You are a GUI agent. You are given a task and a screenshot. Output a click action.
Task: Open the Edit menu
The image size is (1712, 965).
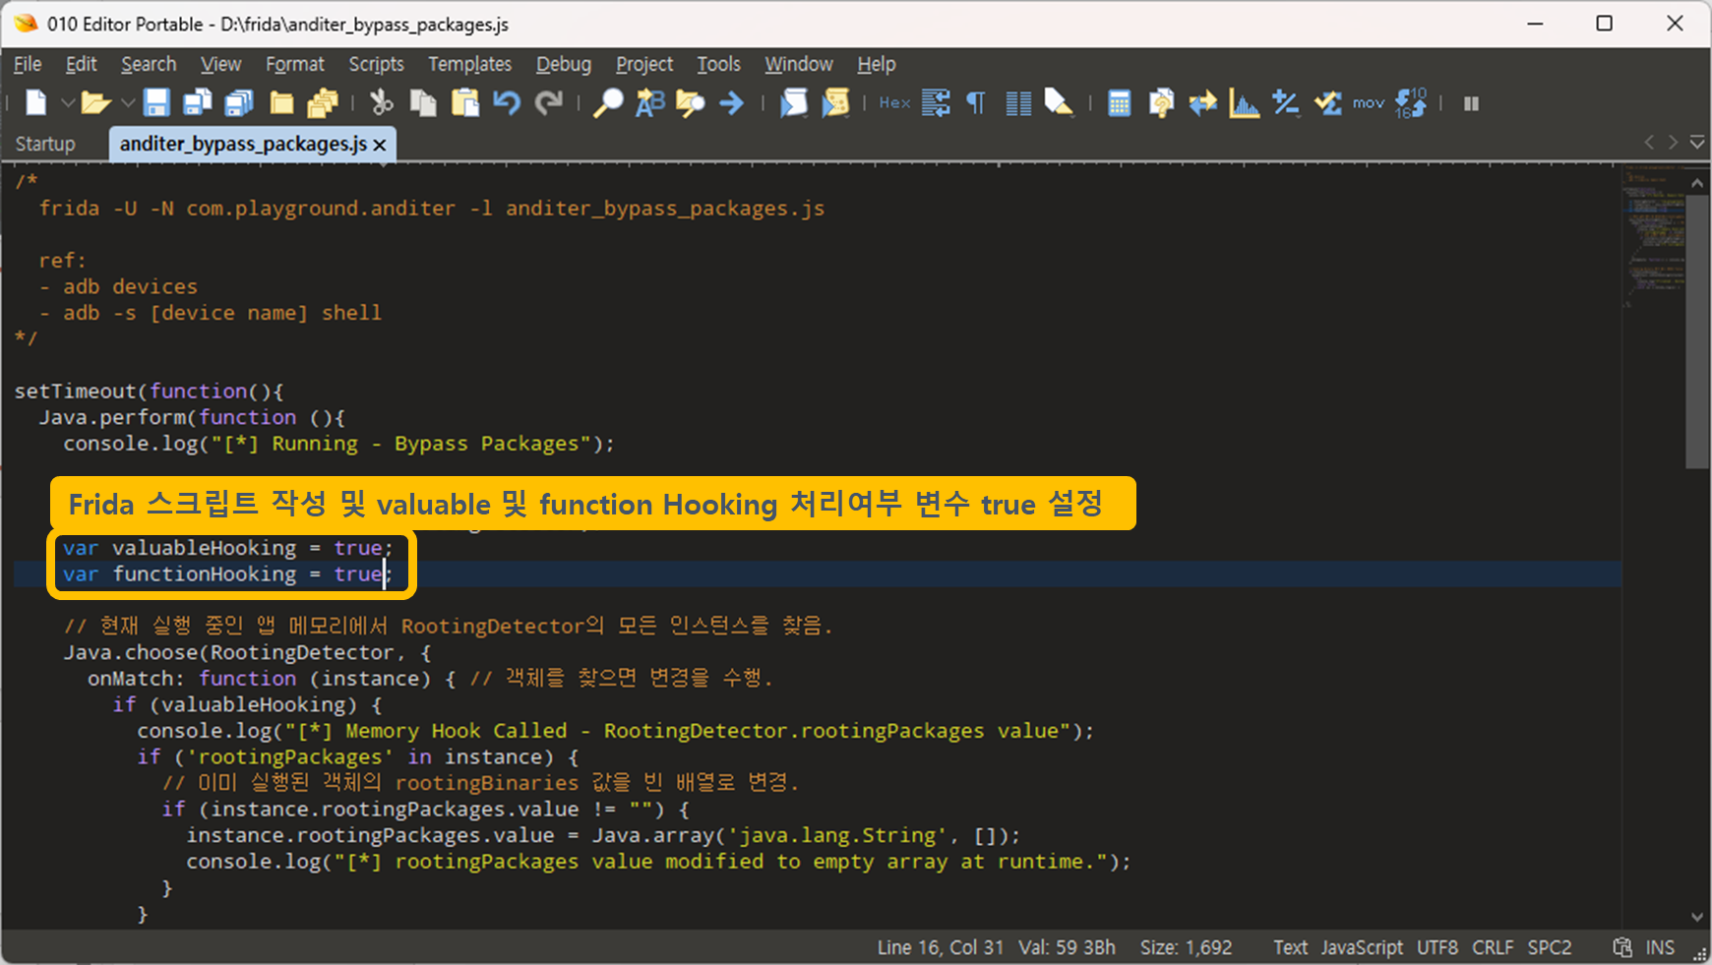tap(81, 64)
